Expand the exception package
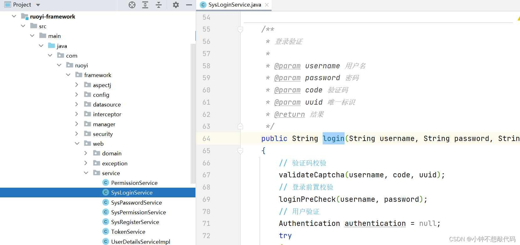The width and height of the screenshot is (520, 245). click(x=86, y=163)
